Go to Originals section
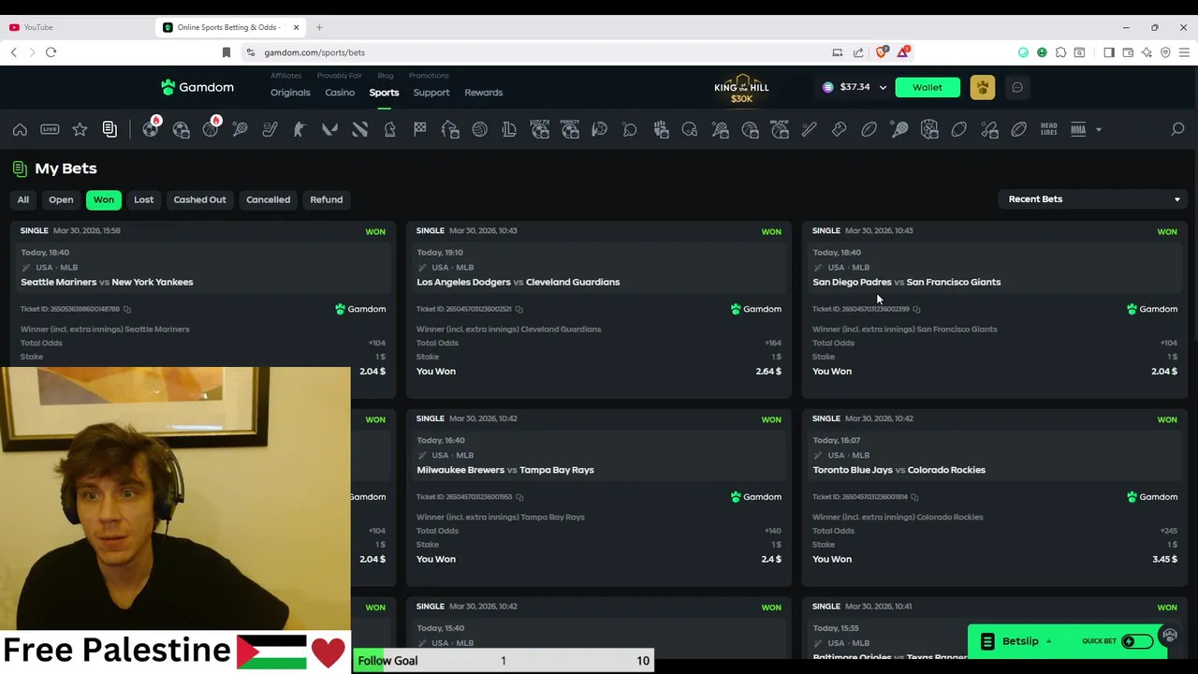1198x674 pixels. click(x=290, y=93)
